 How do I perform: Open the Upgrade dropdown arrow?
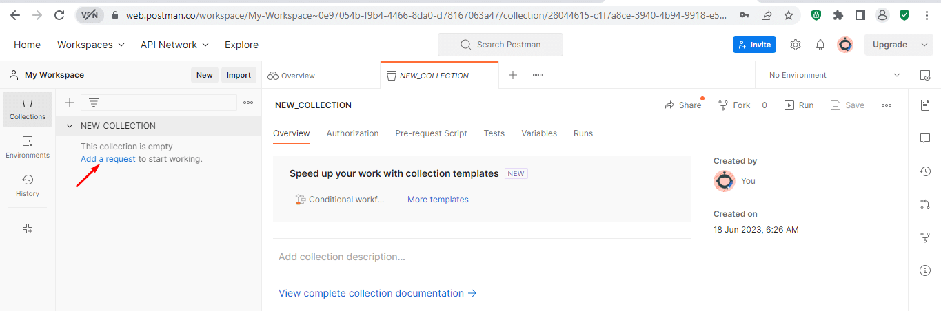924,45
